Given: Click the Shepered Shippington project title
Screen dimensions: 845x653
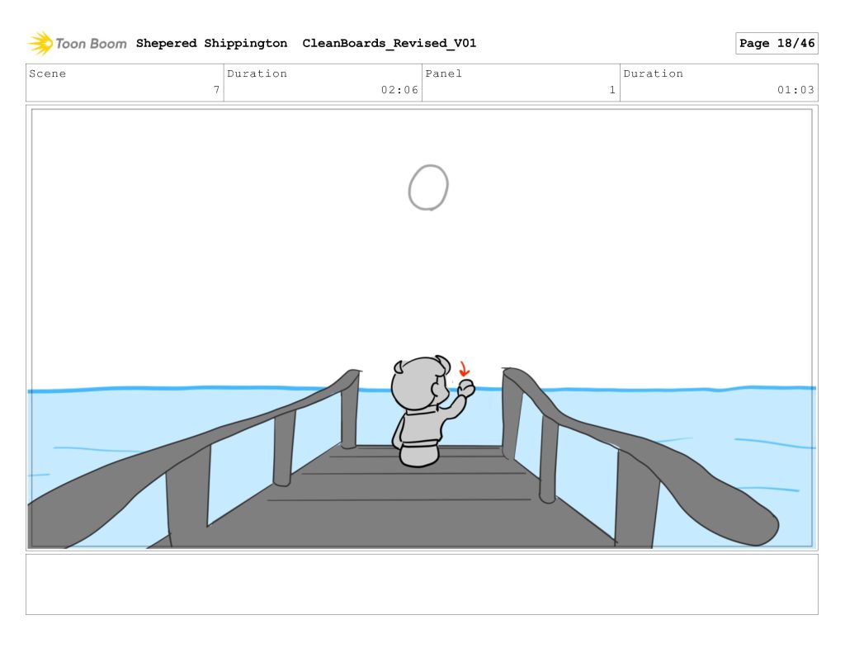Looking at the screenshot, I should tap(211, 44).
